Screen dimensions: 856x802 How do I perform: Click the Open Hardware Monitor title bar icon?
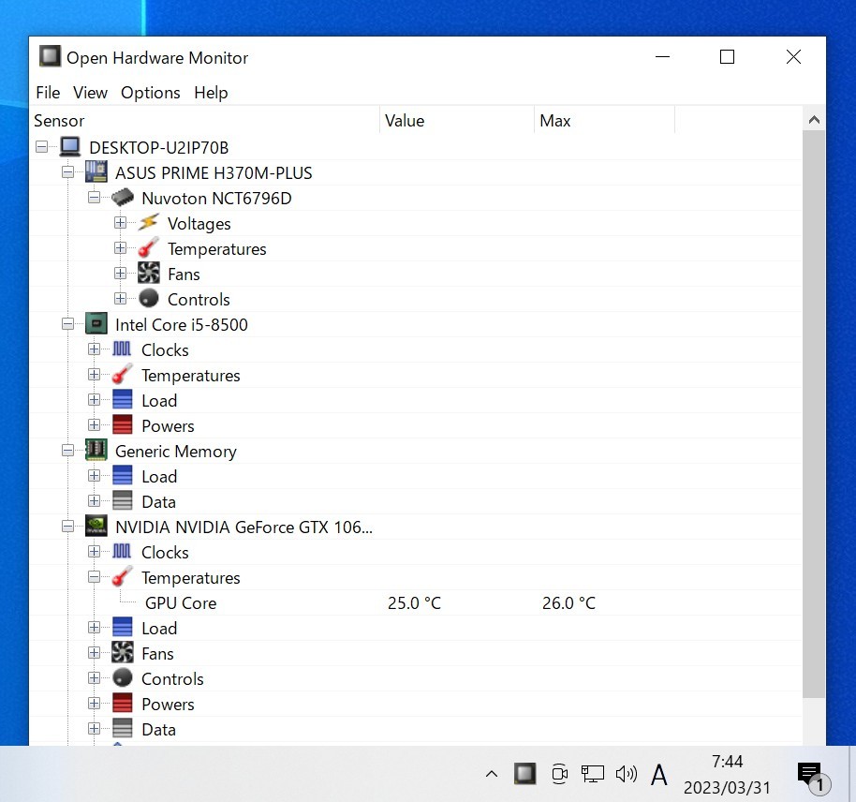point(50,56)
